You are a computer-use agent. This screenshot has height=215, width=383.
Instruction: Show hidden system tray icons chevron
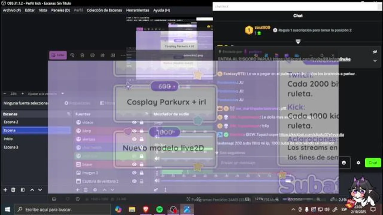pyautogui.click(x=293, y=209)
